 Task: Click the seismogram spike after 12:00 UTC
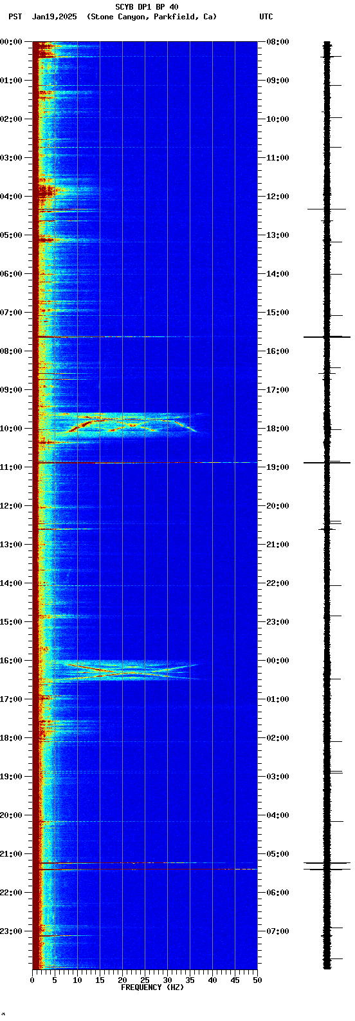[x=327, y=209]
